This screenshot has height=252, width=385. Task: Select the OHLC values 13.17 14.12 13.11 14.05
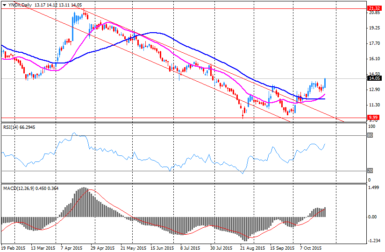click(58, 5)
